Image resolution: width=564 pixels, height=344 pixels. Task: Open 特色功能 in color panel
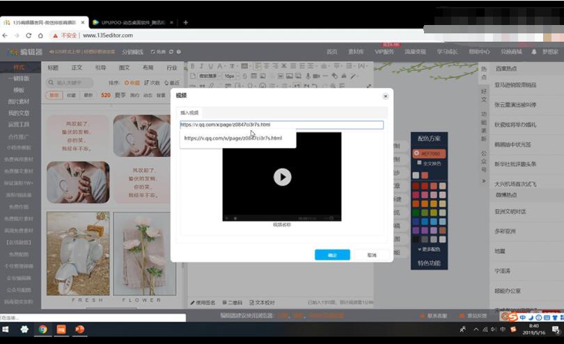(x=429, y=263)
